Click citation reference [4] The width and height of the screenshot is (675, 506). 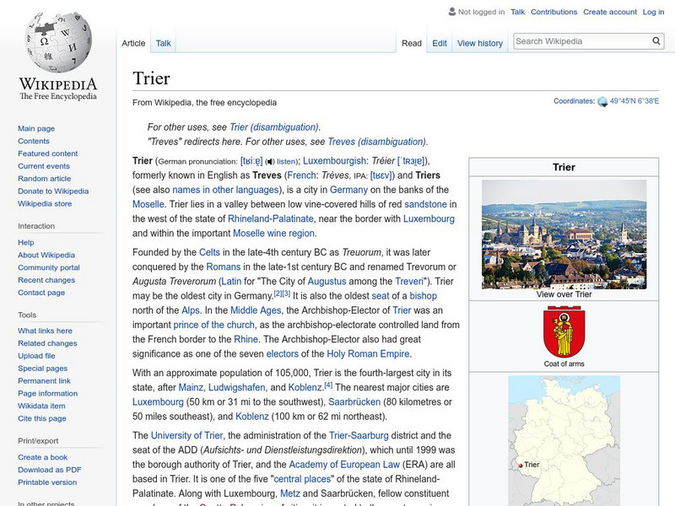click(x=328, y=385)
